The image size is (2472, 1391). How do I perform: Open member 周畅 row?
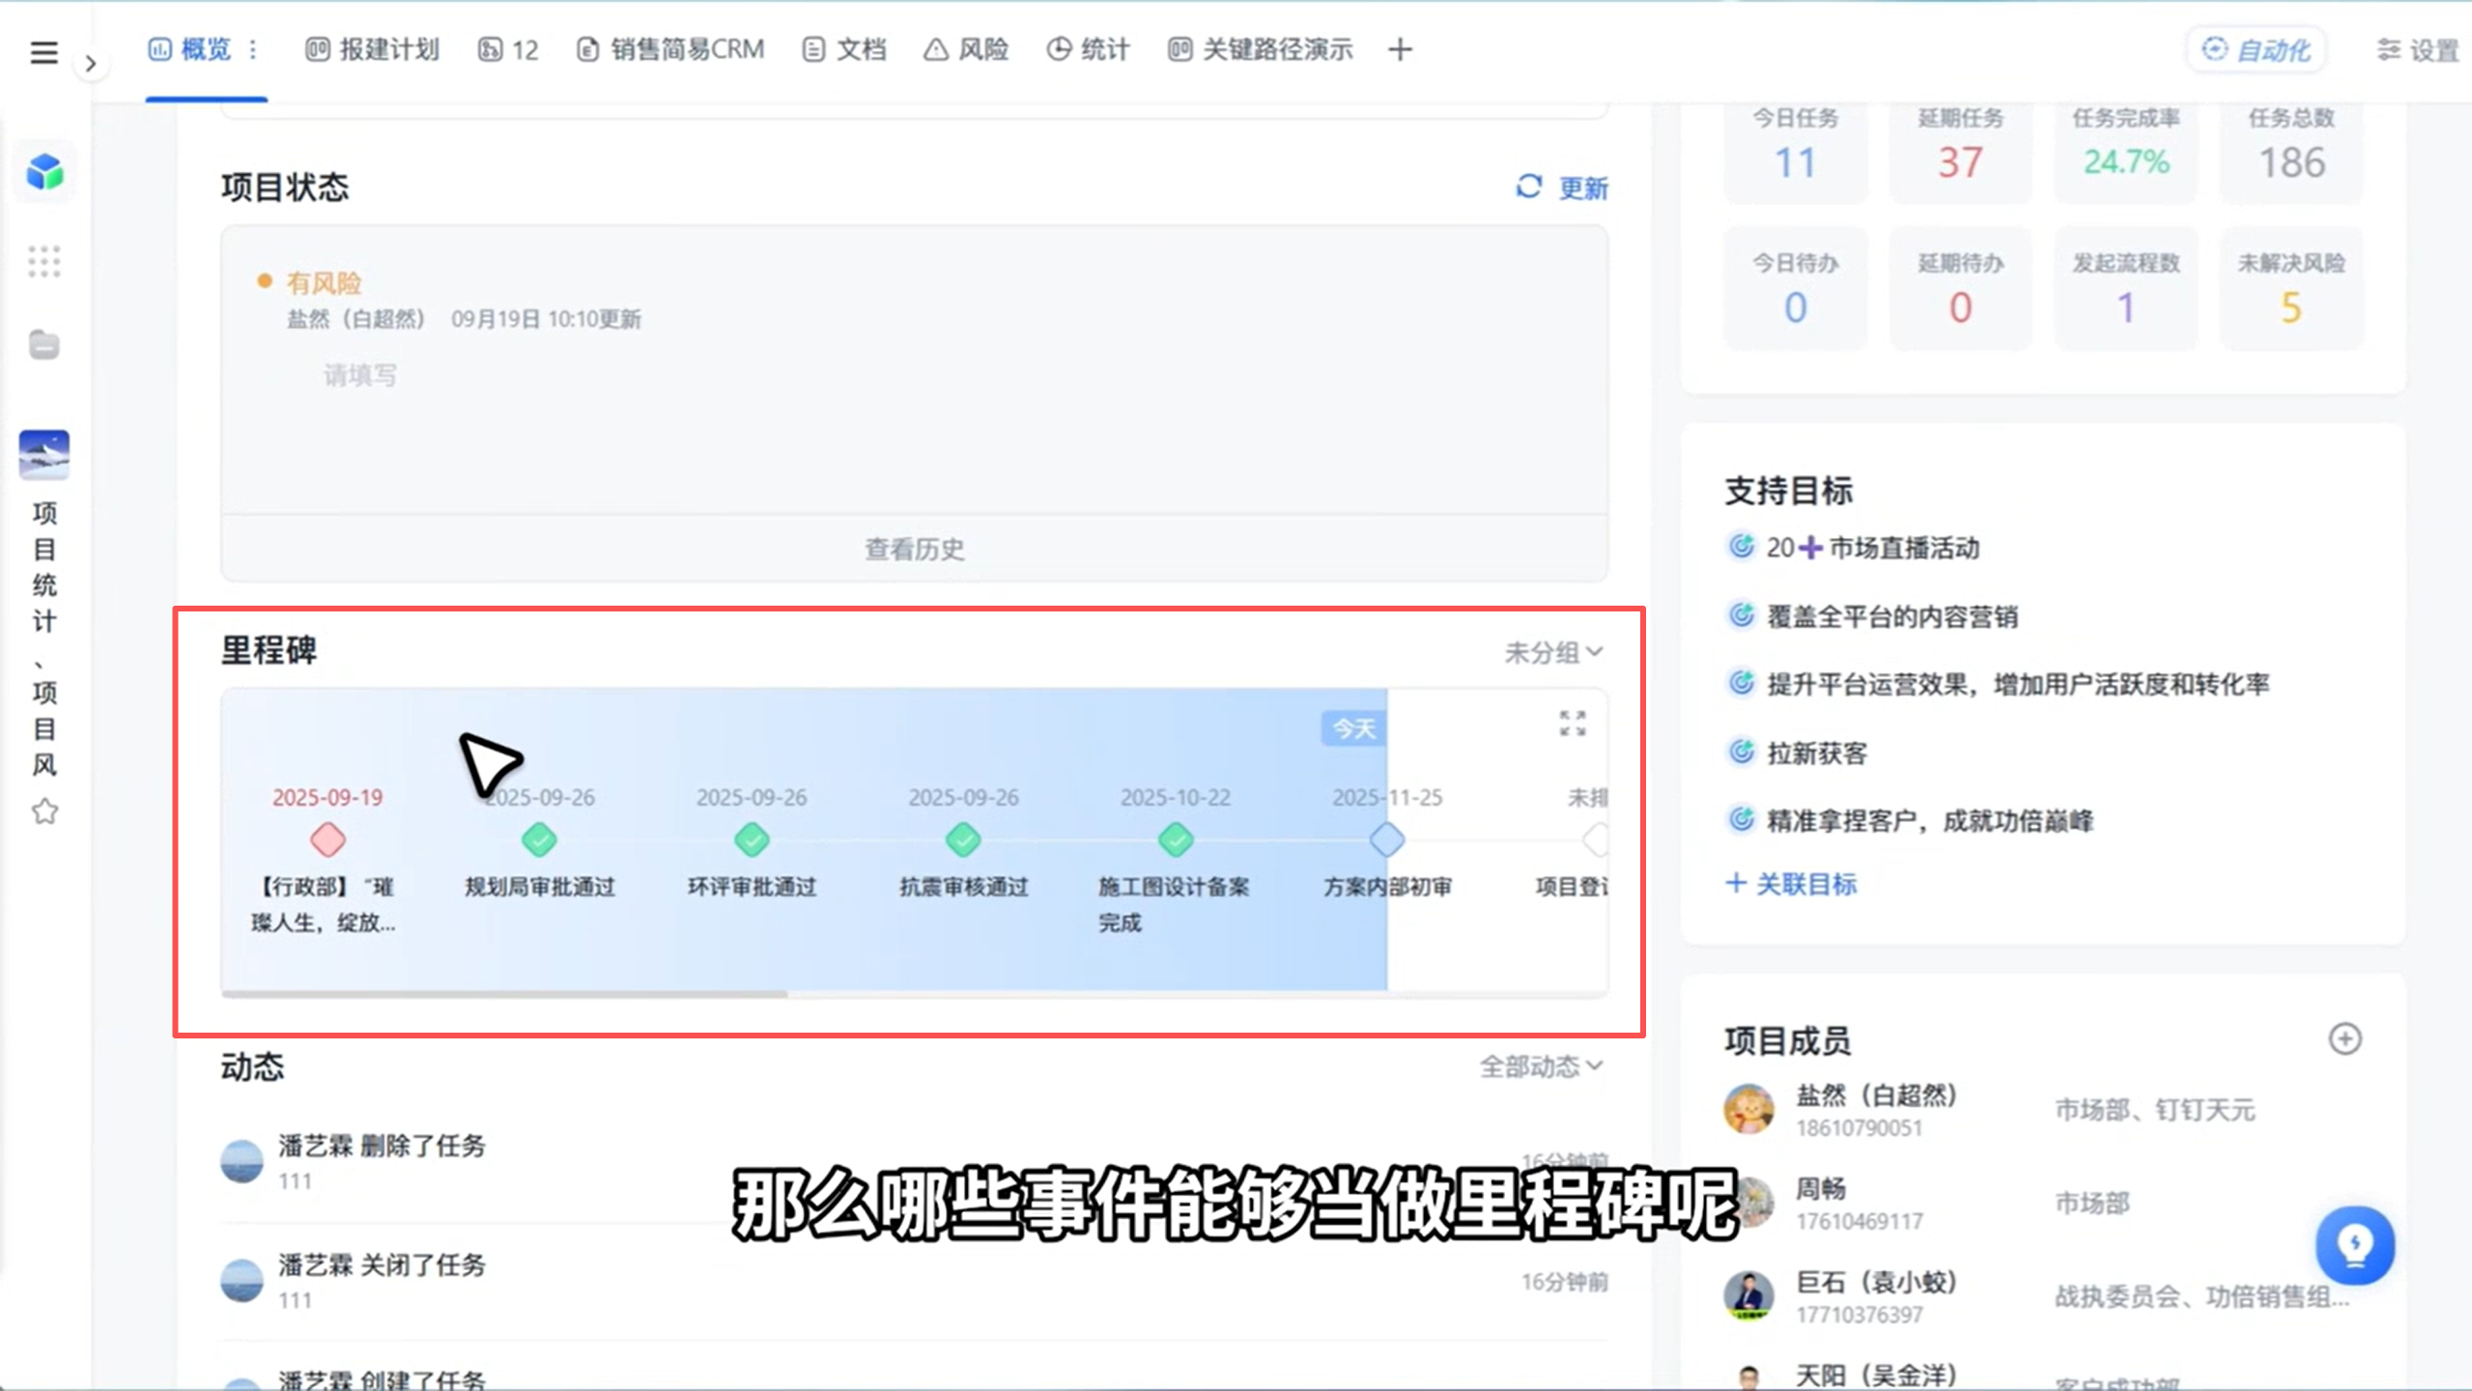click(2043, 1203)
